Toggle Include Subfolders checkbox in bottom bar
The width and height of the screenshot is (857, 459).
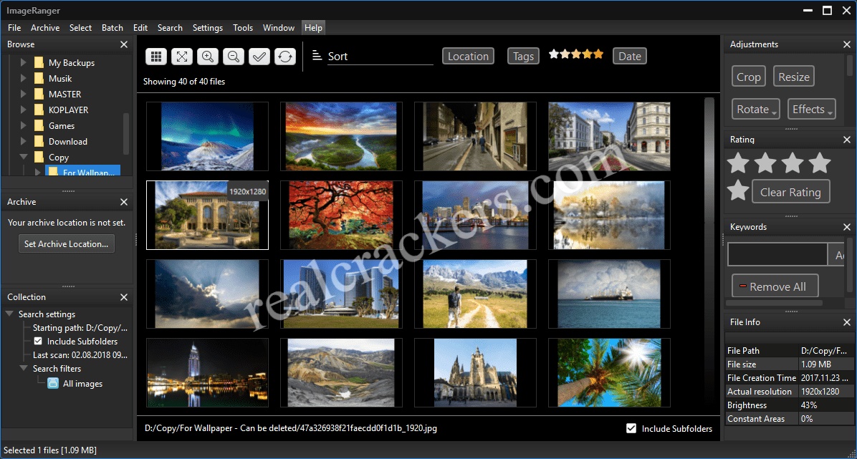(x=631, y=428)
